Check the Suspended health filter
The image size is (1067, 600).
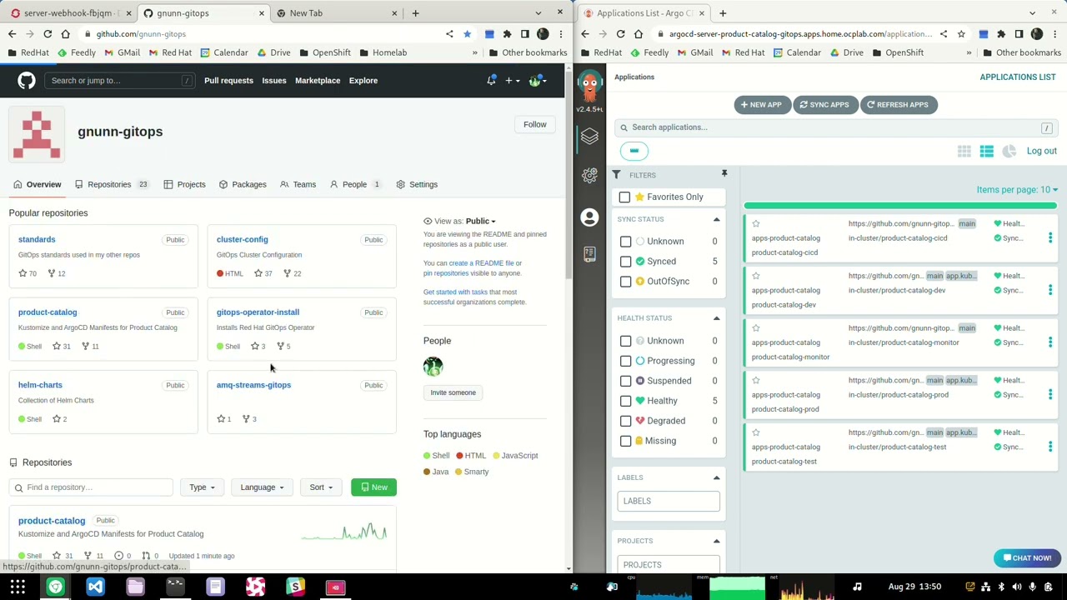point(625,381)
